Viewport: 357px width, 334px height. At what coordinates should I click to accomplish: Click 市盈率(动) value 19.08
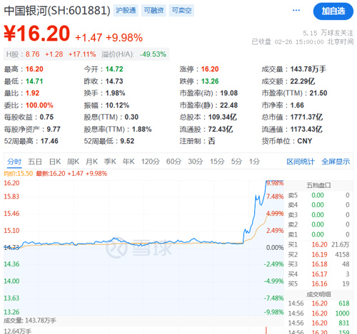click(229, 93)
